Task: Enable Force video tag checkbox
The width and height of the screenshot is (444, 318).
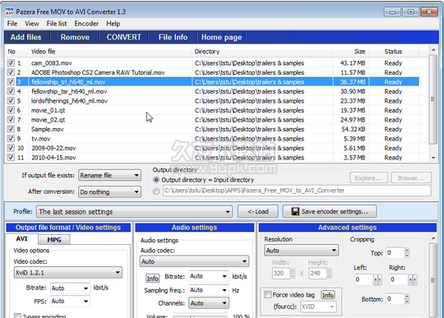Action: coord(267,295)
